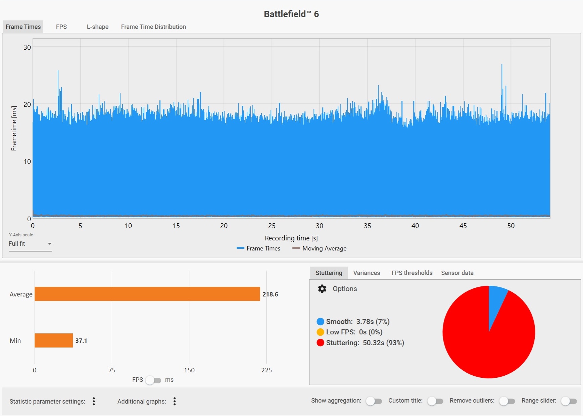This screenshot has width=583, height=416.
Task: Open Statistic parameter settings three-dot menu
Action: click(94, 401)
